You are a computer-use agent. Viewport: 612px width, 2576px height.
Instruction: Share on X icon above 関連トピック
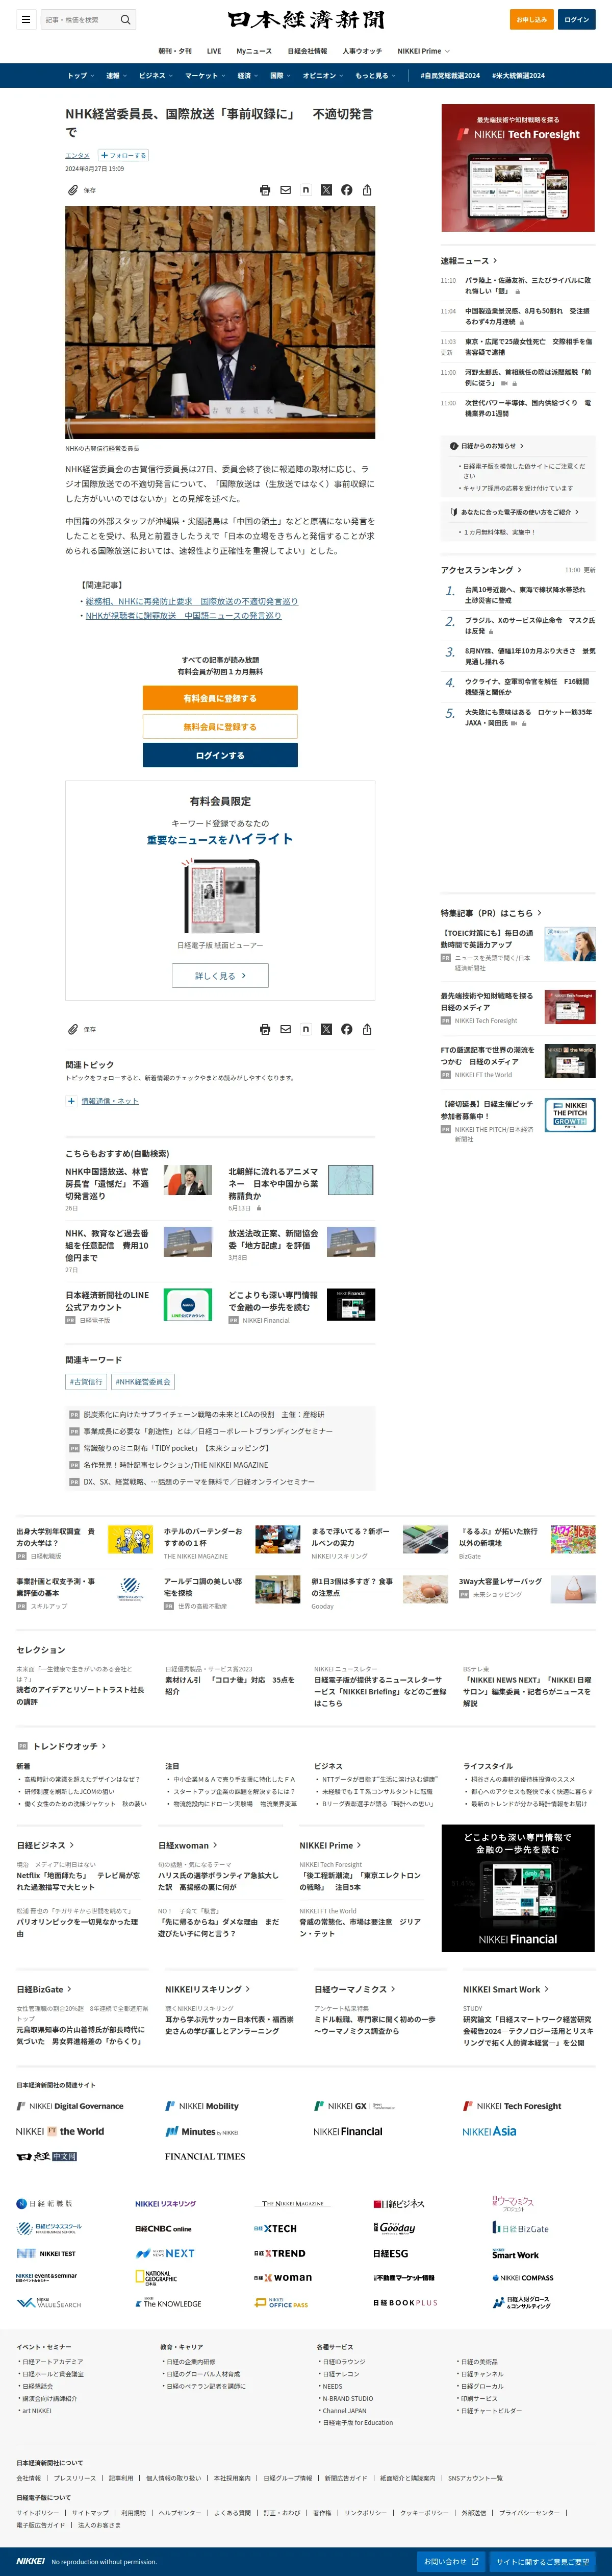325,1029
